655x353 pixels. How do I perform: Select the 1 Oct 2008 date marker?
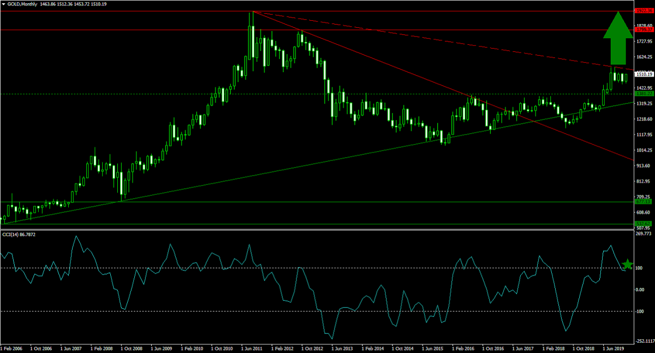pyautogui.click(x=132, y=348)
